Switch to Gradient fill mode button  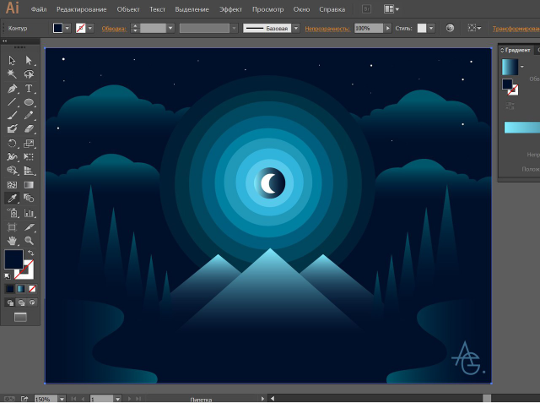21,289
